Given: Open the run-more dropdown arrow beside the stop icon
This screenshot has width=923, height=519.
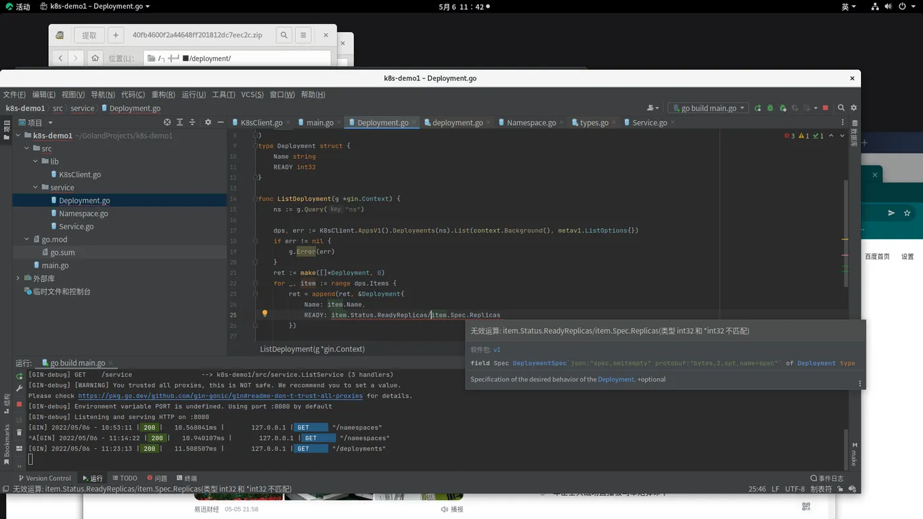Looking at the screenshot, I should 816,108.
